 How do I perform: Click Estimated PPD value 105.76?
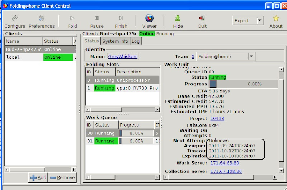click(216, 106)
